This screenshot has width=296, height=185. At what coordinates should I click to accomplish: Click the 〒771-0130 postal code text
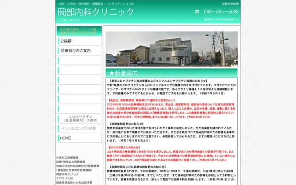pos(65,179)
